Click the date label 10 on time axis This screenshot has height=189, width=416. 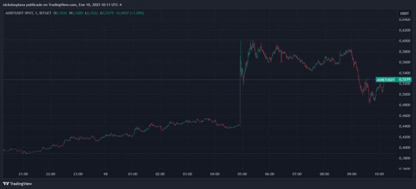[x=105, y=174]
